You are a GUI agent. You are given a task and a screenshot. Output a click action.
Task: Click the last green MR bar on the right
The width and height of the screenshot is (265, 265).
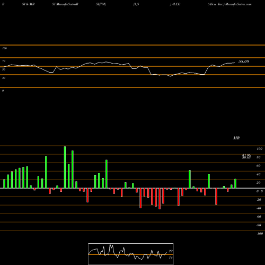[x=235, y=183]
